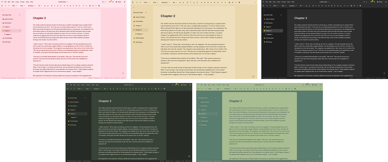Click Insert link icon in beige window
Image resolution: width=388 pixels, height=162 pixels.
(x=233, y=2)
